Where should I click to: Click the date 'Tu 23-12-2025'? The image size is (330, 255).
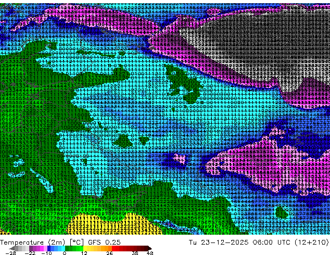coord(219,243)
